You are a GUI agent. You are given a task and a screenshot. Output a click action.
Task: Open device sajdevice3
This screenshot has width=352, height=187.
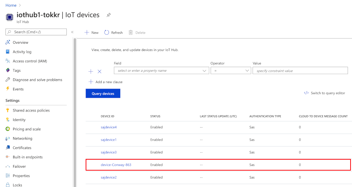[x=109, y=152]
